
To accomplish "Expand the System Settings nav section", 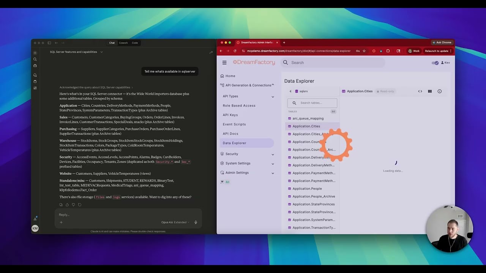I will pyautogui.click(x=273, y=164).
